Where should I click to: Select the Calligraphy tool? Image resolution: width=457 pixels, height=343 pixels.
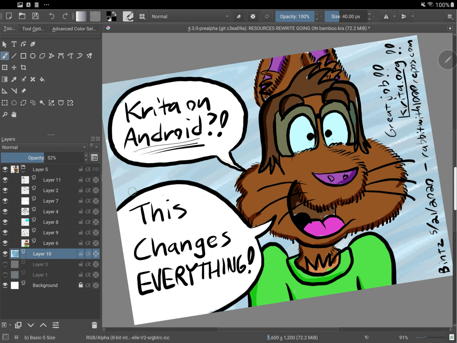coord(32,44)
